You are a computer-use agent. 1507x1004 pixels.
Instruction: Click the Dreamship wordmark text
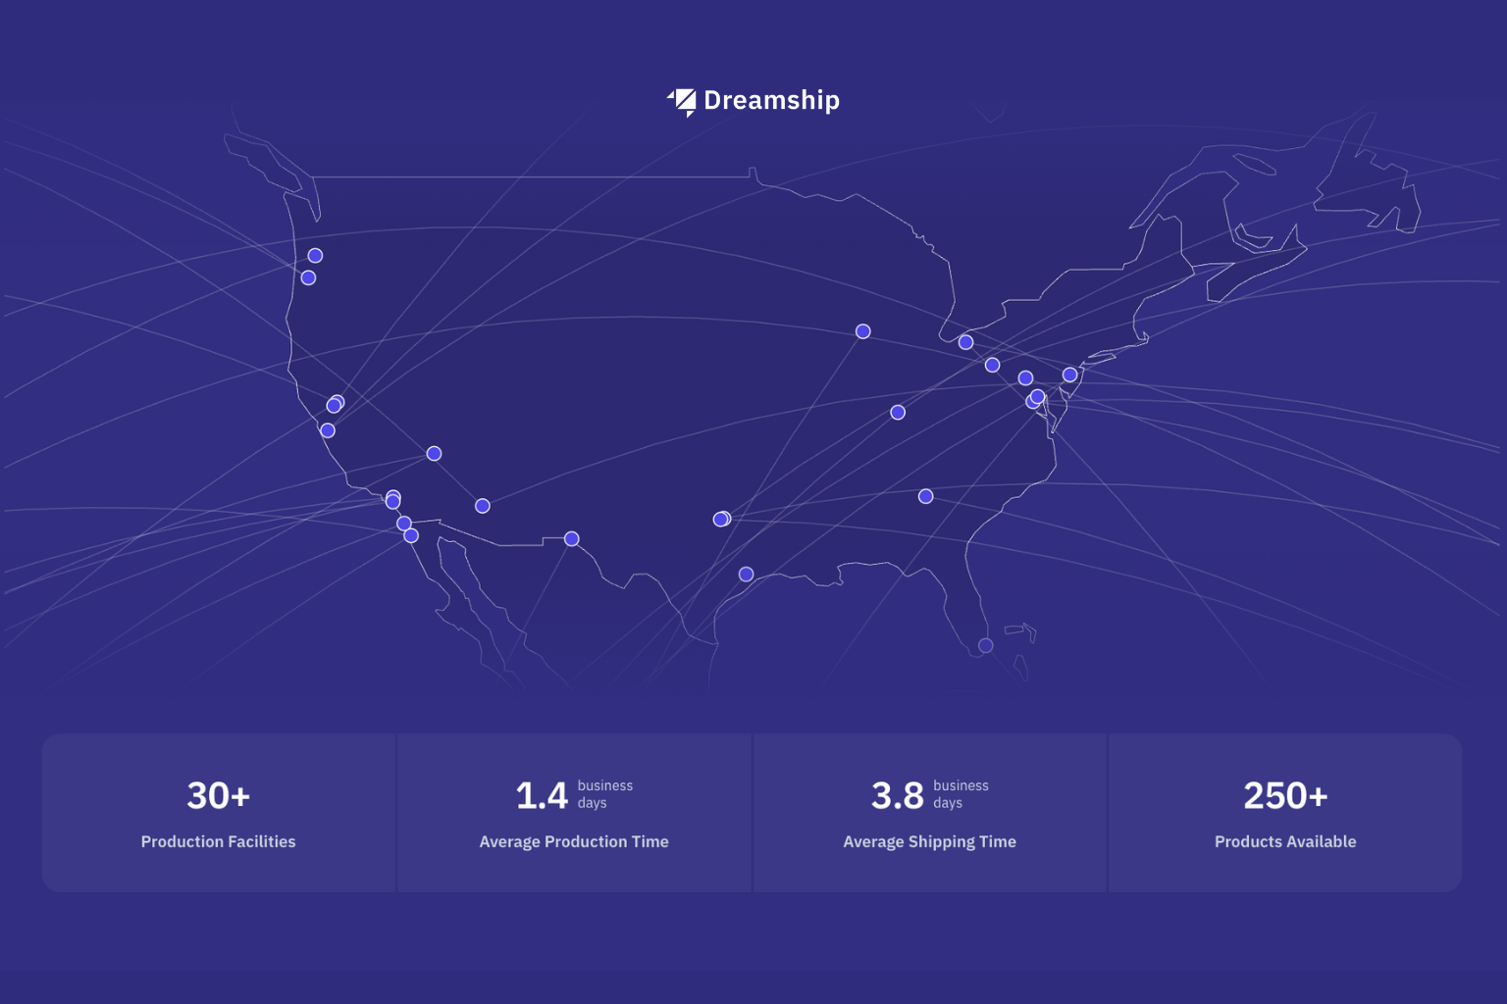(771, 101)
